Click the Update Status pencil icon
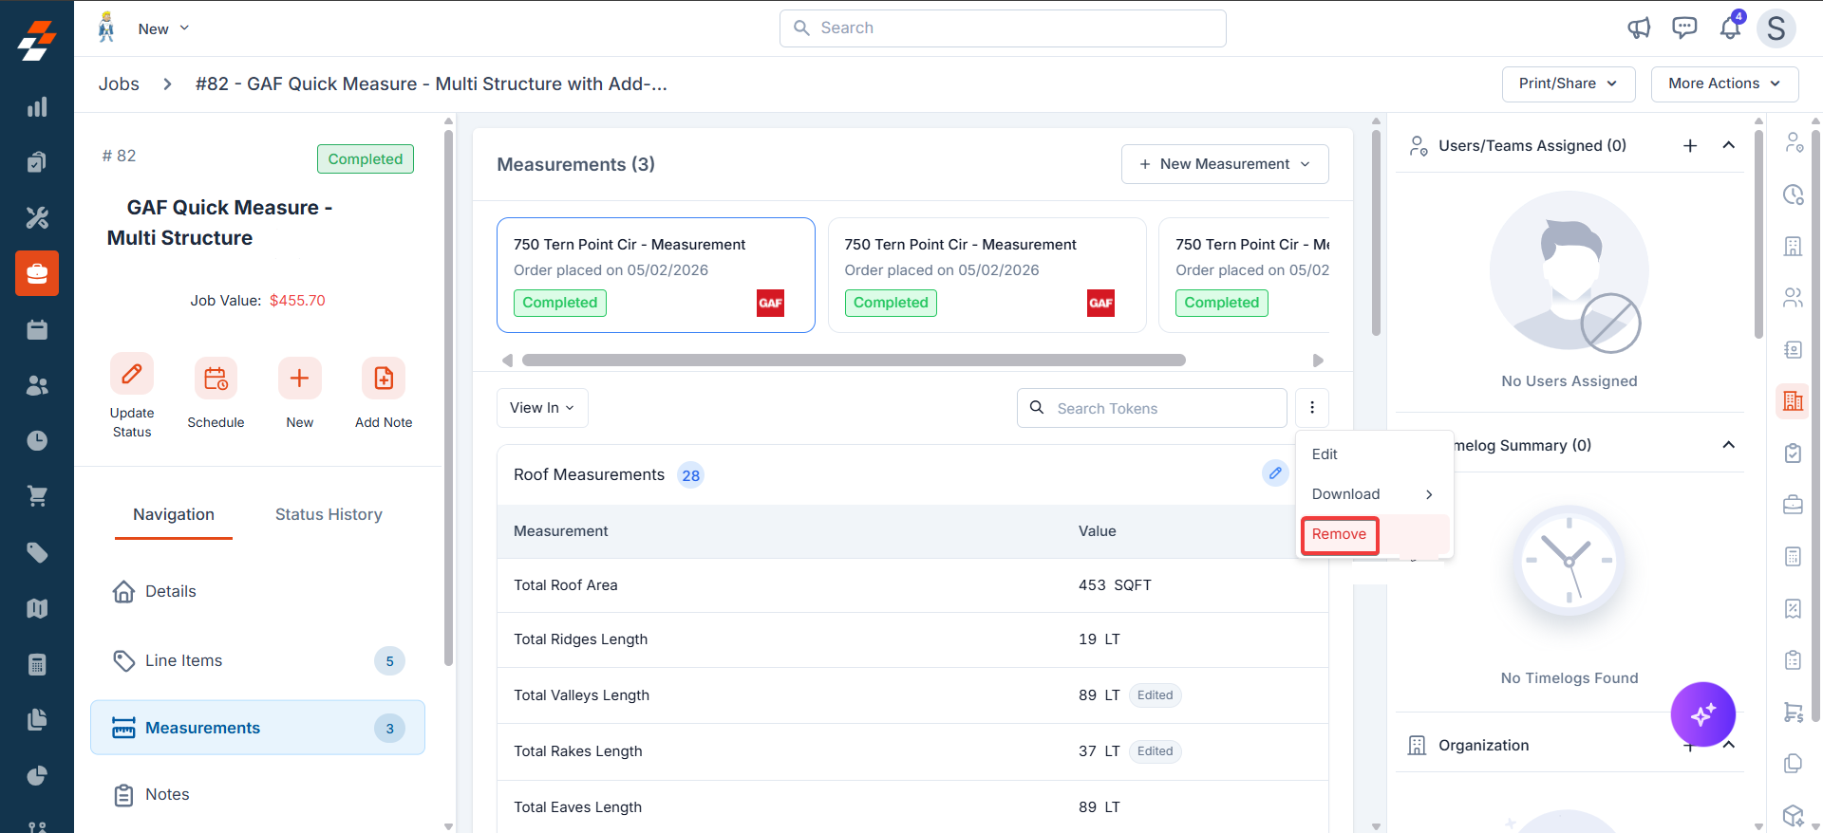Screen dimensions: 1823x833 coord(132,374)
